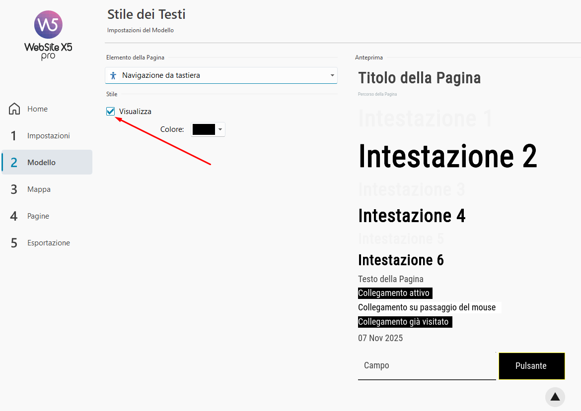Uncheck the Visualizza checkbox
Viewport: 581px width, 411px height.
pyautogui.click(x=111, y=112)
